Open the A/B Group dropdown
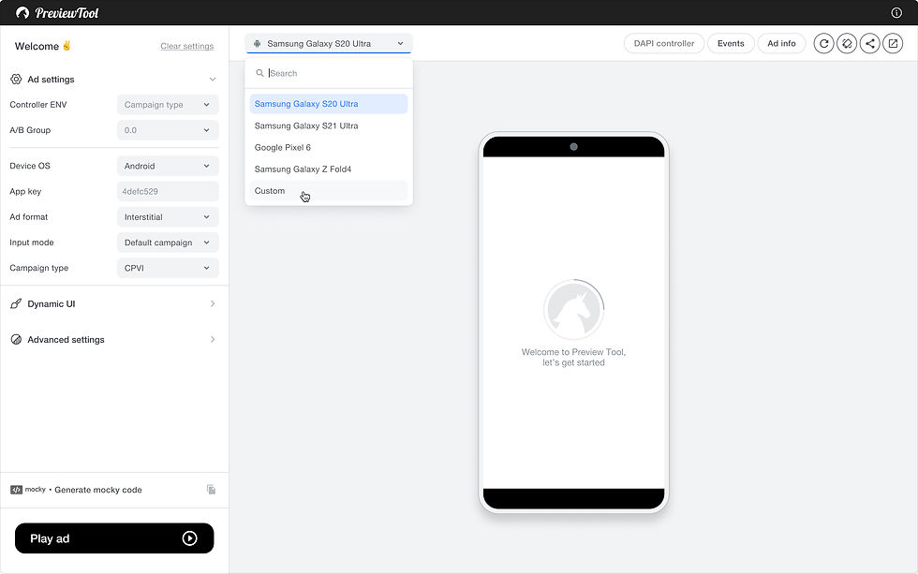Image resolution: width=918 pixels, height=574 pixels. [168, 130]
